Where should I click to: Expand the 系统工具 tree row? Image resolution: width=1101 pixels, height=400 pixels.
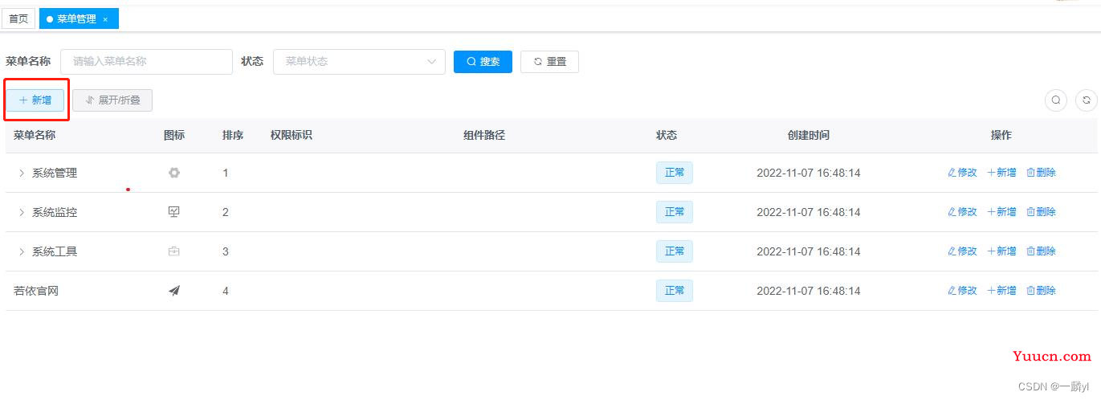tap(22, 251)
